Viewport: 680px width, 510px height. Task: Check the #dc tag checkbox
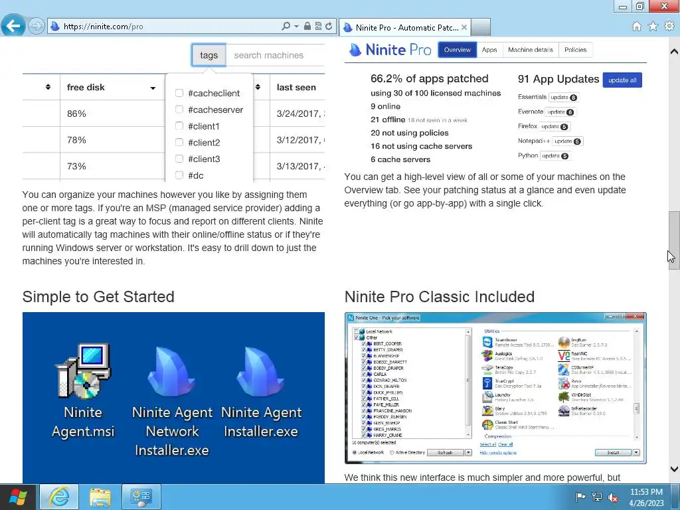[x=179, y=175]
